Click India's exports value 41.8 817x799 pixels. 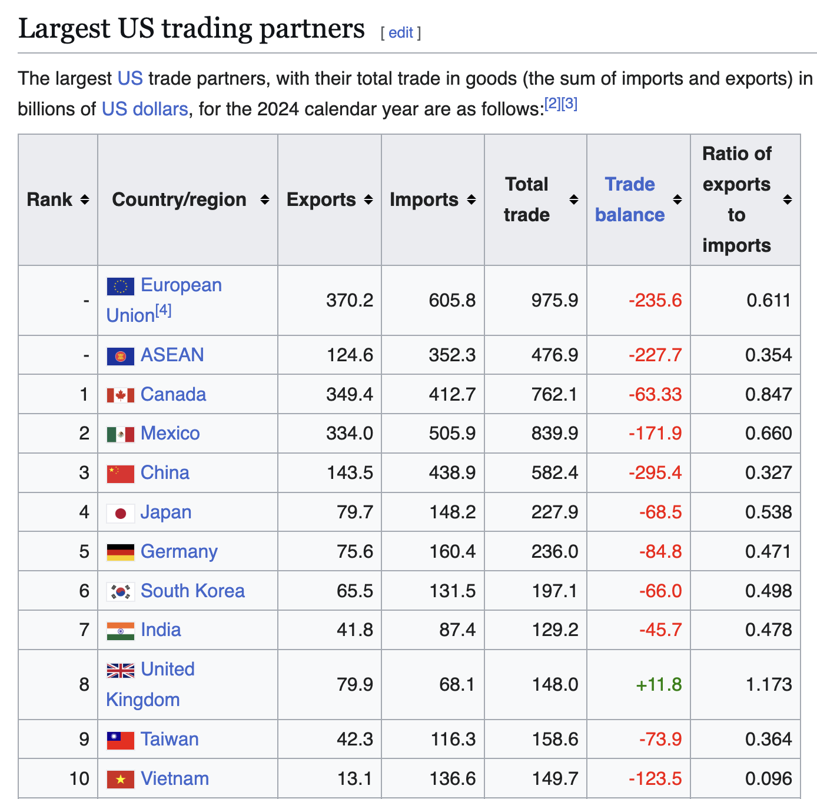pyautogui.click(x=355, y=630)
